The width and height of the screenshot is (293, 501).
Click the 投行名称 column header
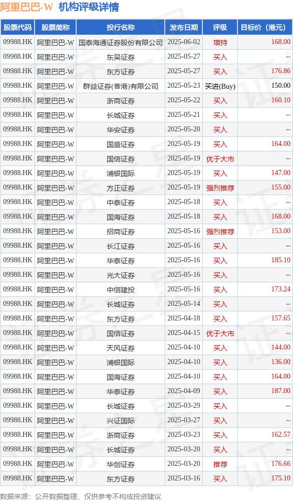coord(121,28)
